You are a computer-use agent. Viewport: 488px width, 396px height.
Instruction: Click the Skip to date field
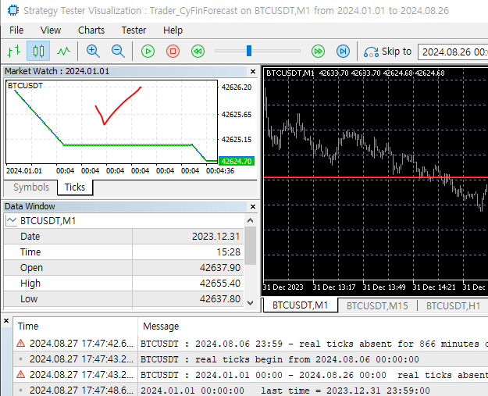(x=453, y=52)
